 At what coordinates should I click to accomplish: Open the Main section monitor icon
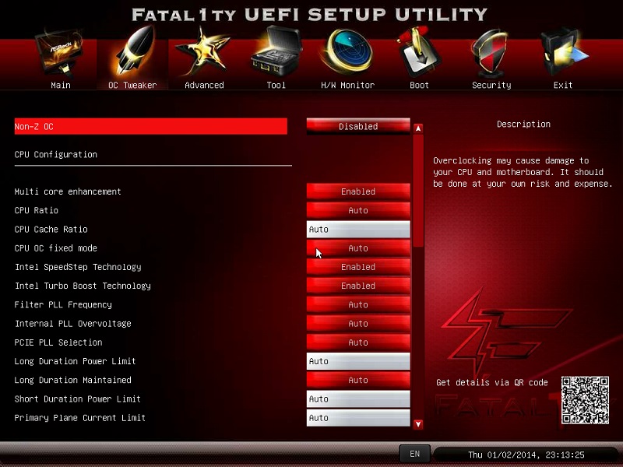[x=60, y=56]
